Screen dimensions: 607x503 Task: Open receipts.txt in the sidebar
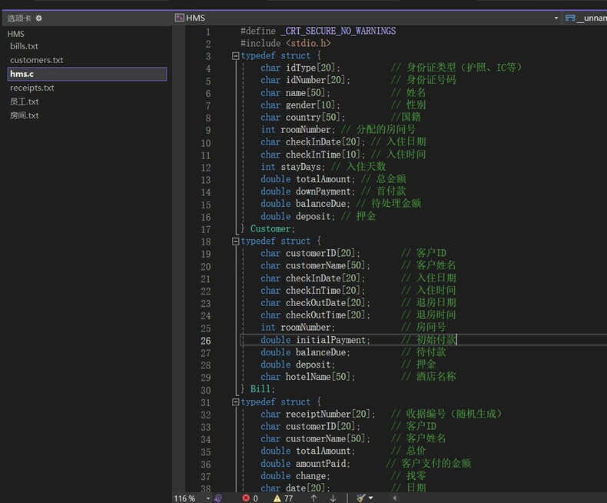point(32,88)
